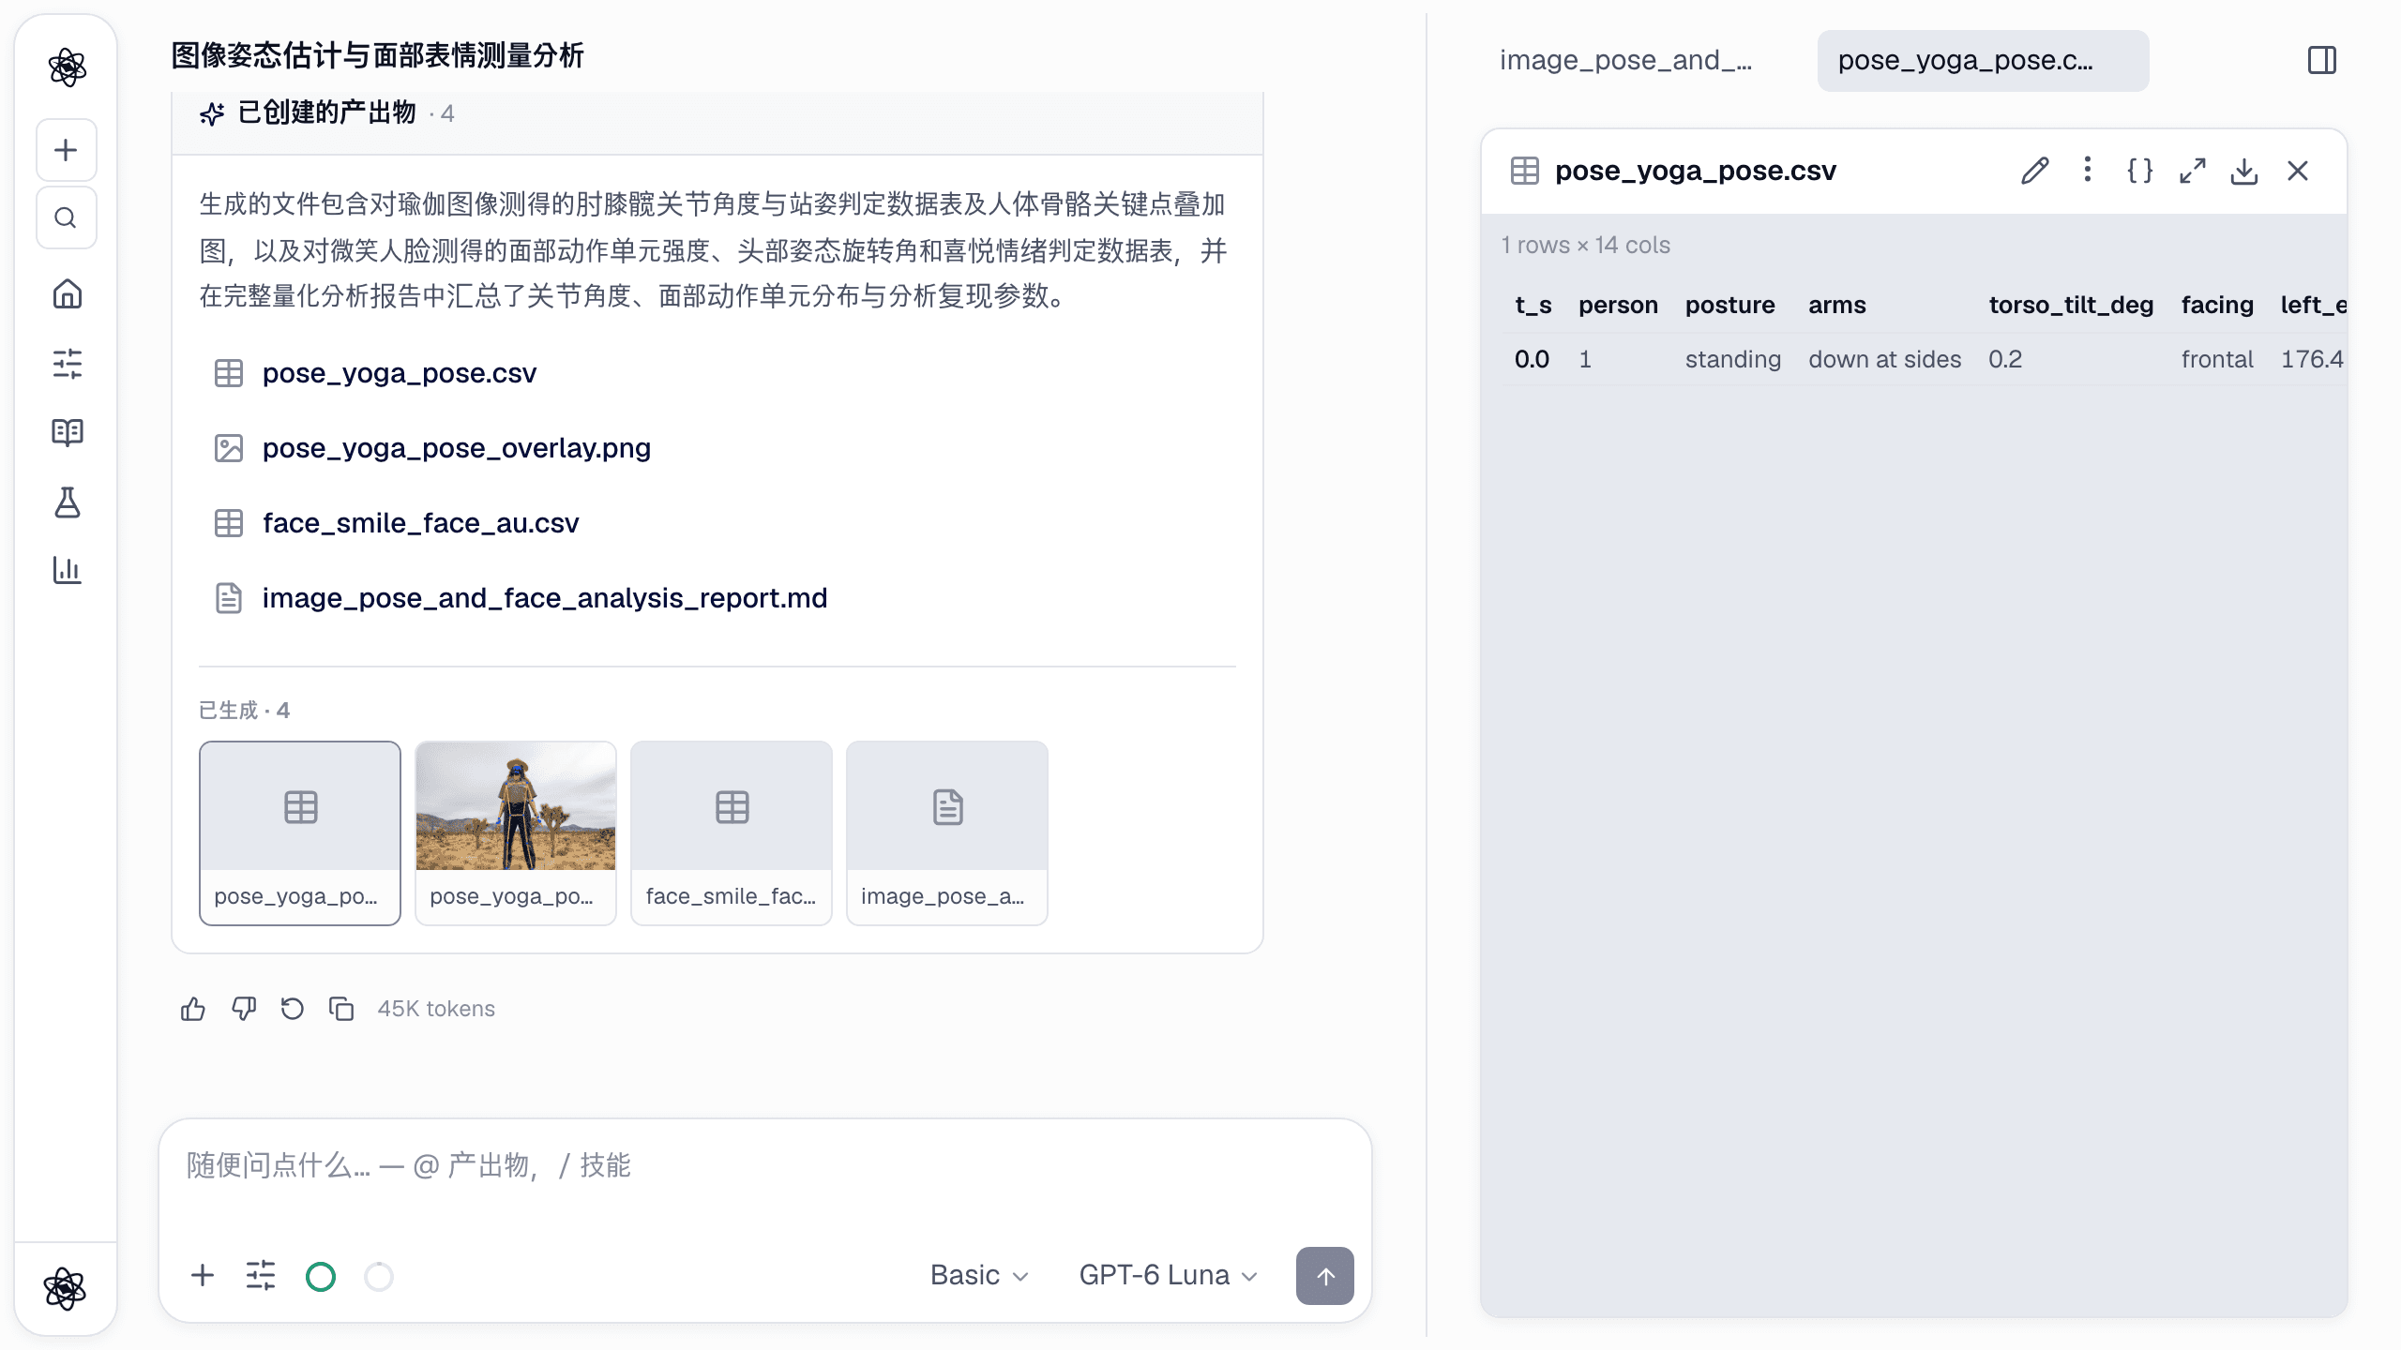The width and height of the screenshot is (2401, 1350).
Task: Select the pose_yoga_po... table thumbnail card
Action: [300, 833]
